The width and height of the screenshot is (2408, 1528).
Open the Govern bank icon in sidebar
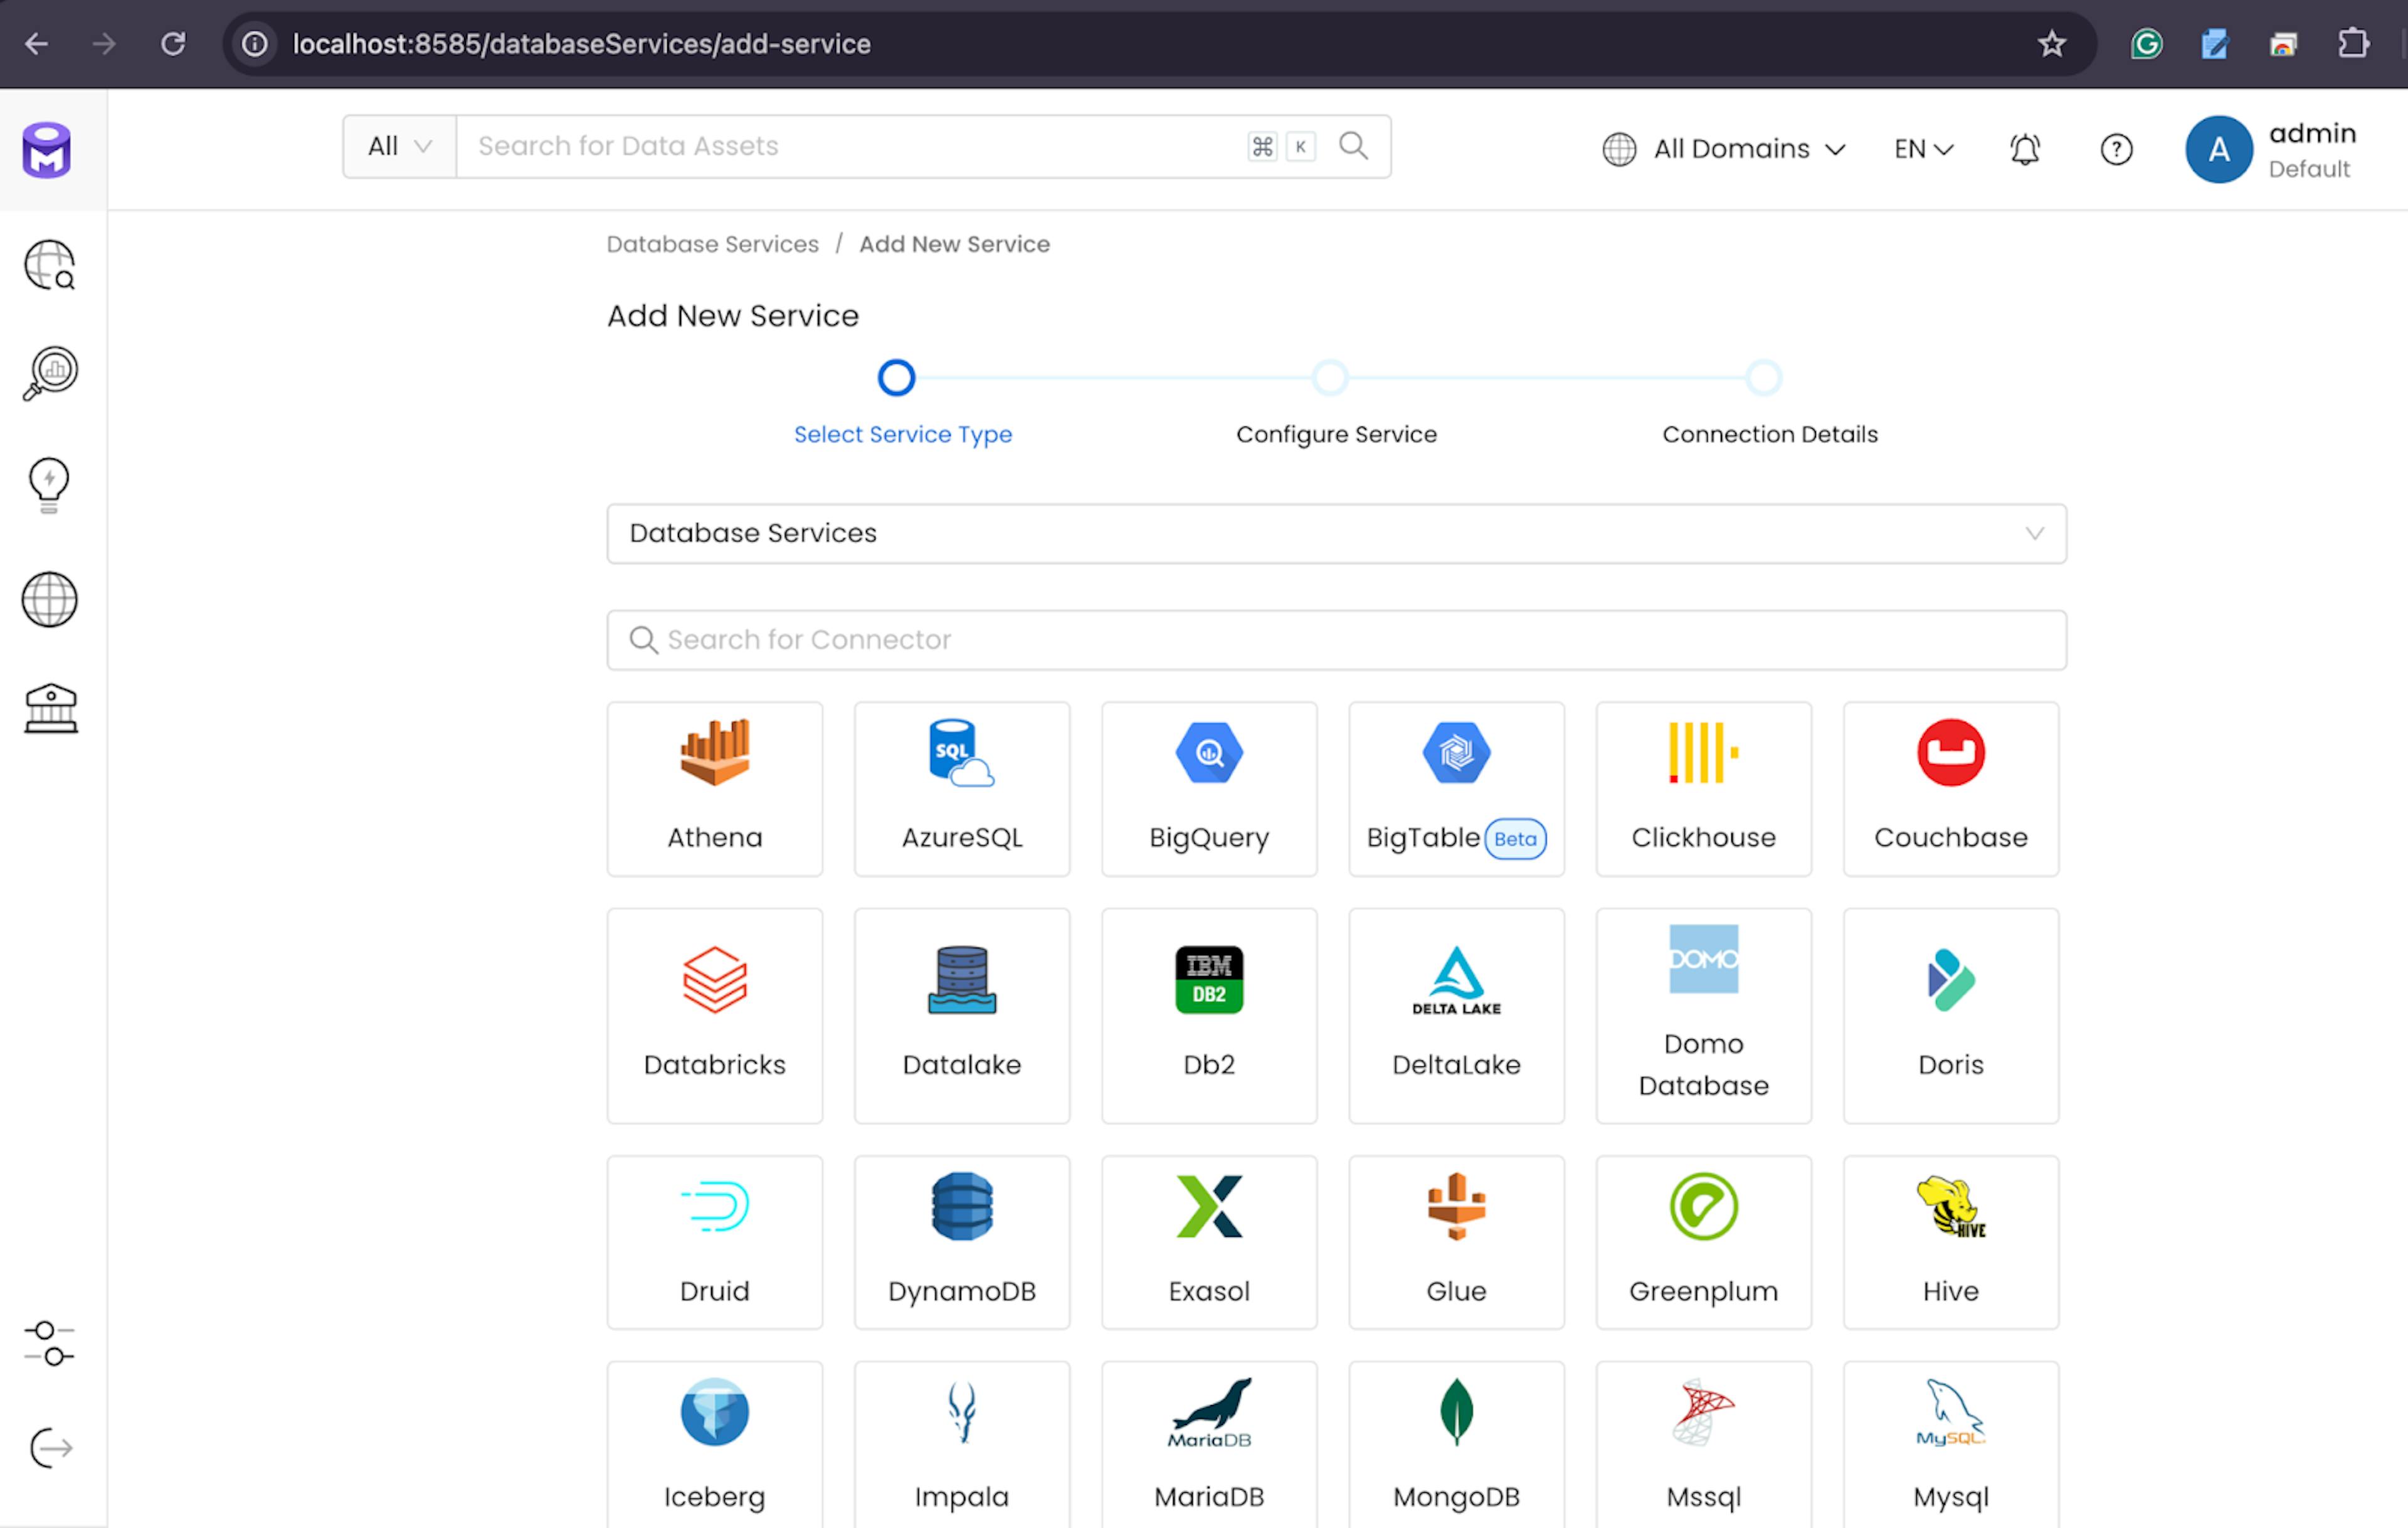pos(49,708)
